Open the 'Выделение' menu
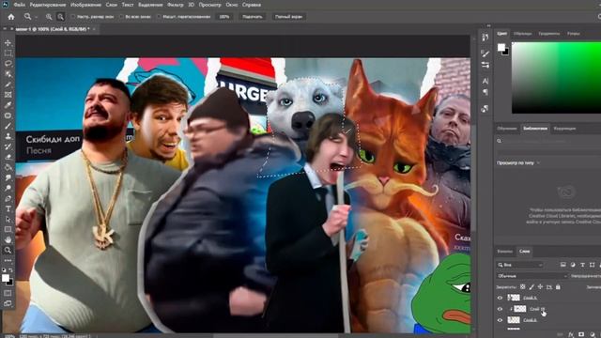This screenshot has height=338, width=601. coord(150,5)
